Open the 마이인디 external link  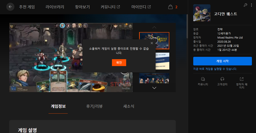point(141,7)
